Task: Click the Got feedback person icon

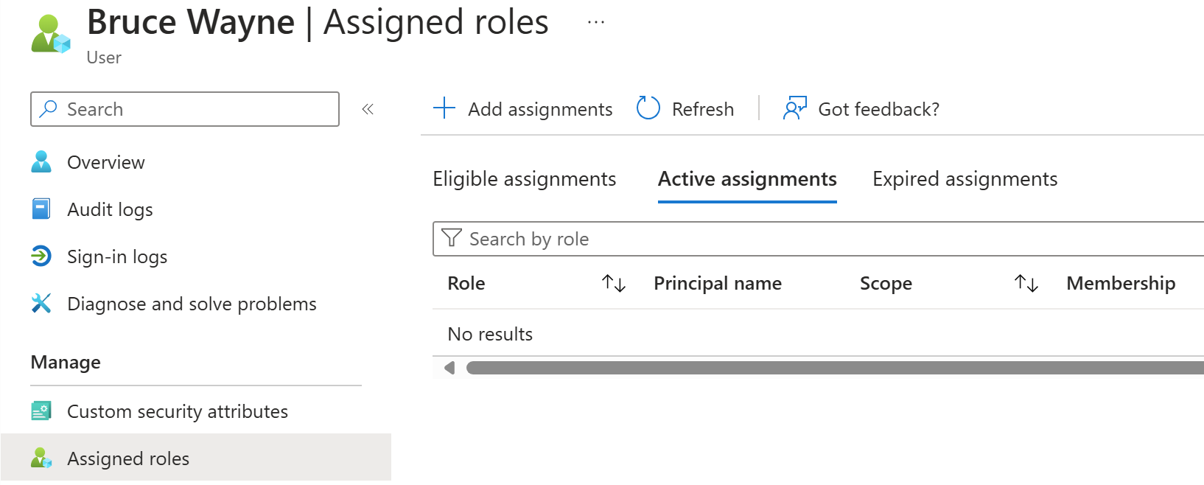Action: click(x=794, y=109)
